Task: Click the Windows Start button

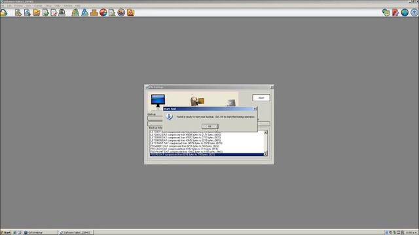Action: tap(5, 232)
